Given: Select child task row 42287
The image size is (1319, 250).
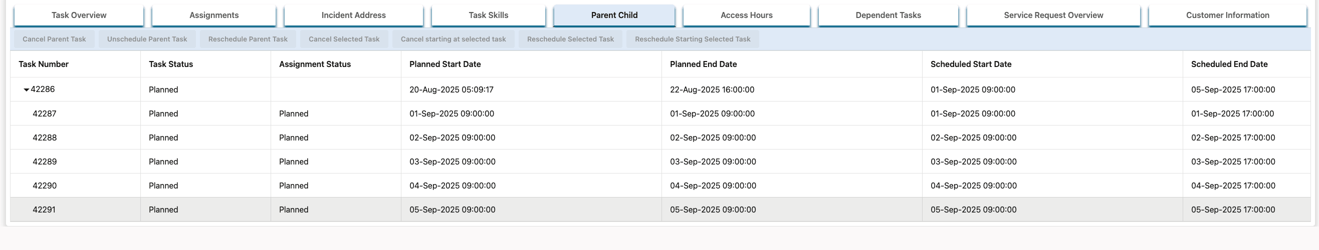Looking at the screenshot, I should [x=45, y=113].
